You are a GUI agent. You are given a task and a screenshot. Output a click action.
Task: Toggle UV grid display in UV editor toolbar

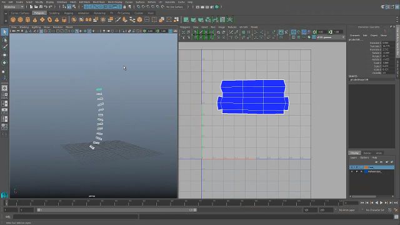293,37
